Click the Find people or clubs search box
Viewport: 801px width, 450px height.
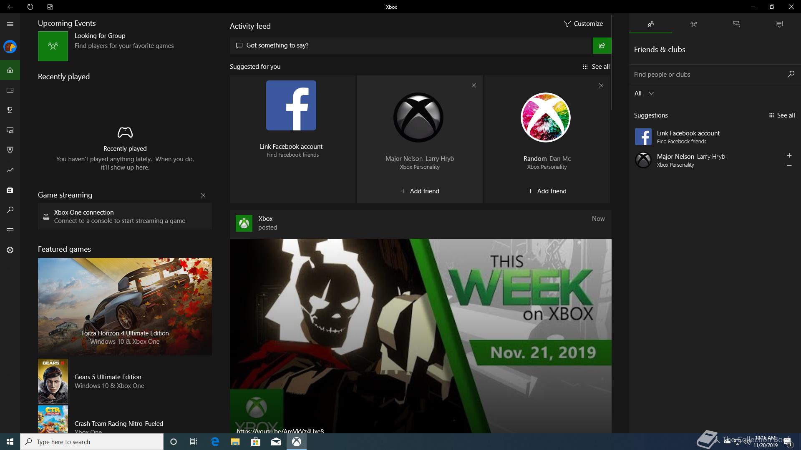click(x=708, y=75)
